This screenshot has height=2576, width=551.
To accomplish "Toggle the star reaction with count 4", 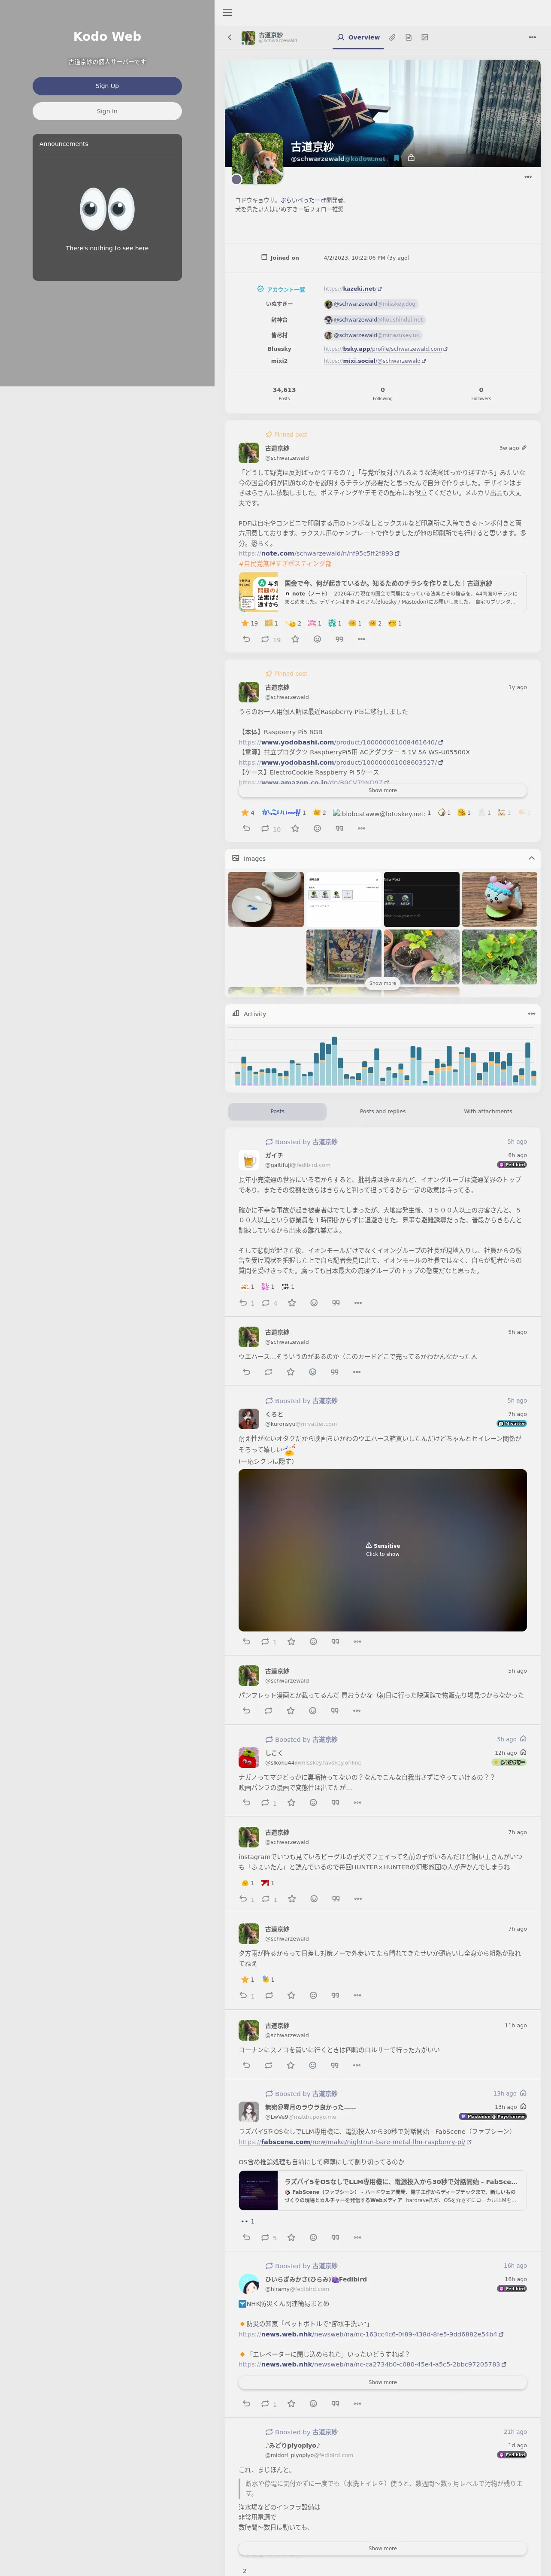I will point(248,813).
